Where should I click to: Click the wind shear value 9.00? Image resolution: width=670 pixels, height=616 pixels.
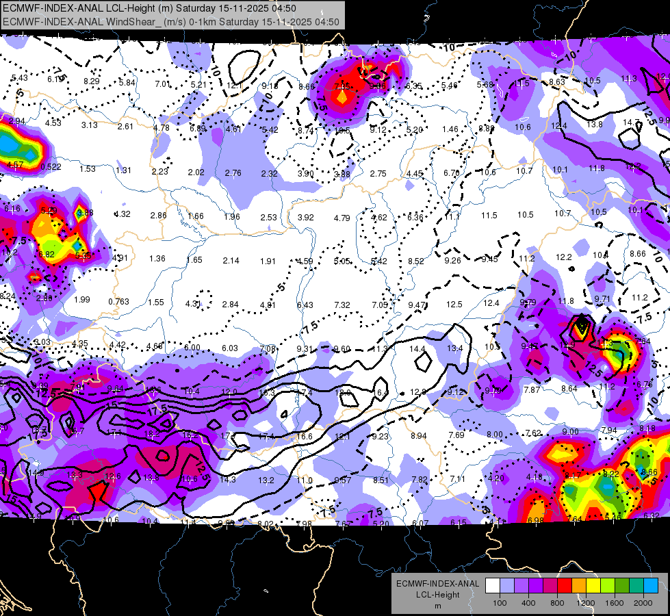click(x=571, y=432)
